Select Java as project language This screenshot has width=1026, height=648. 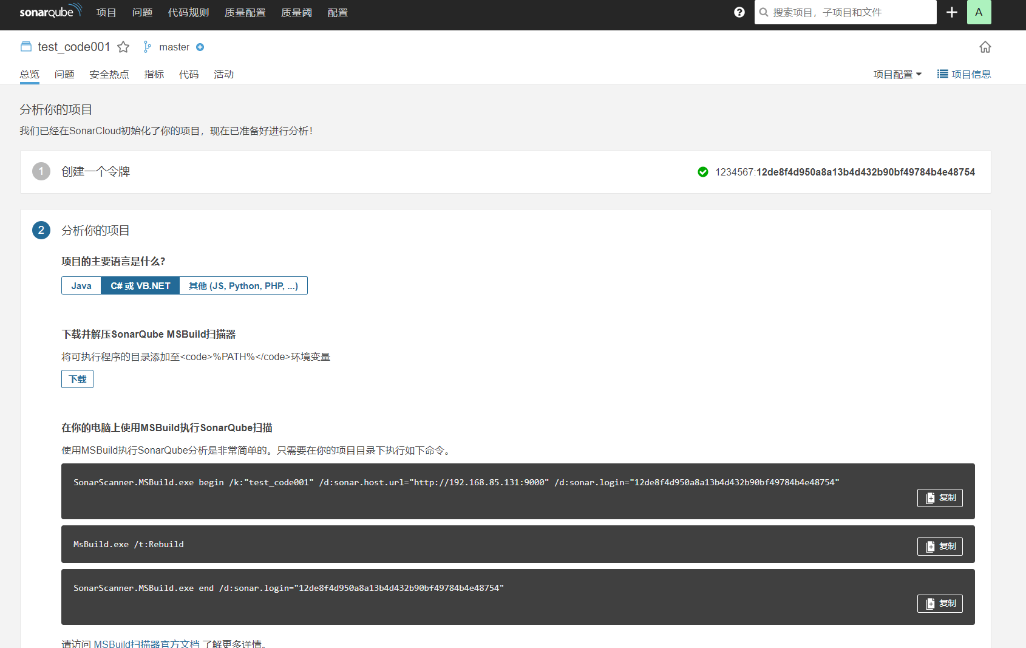point(81,285)
